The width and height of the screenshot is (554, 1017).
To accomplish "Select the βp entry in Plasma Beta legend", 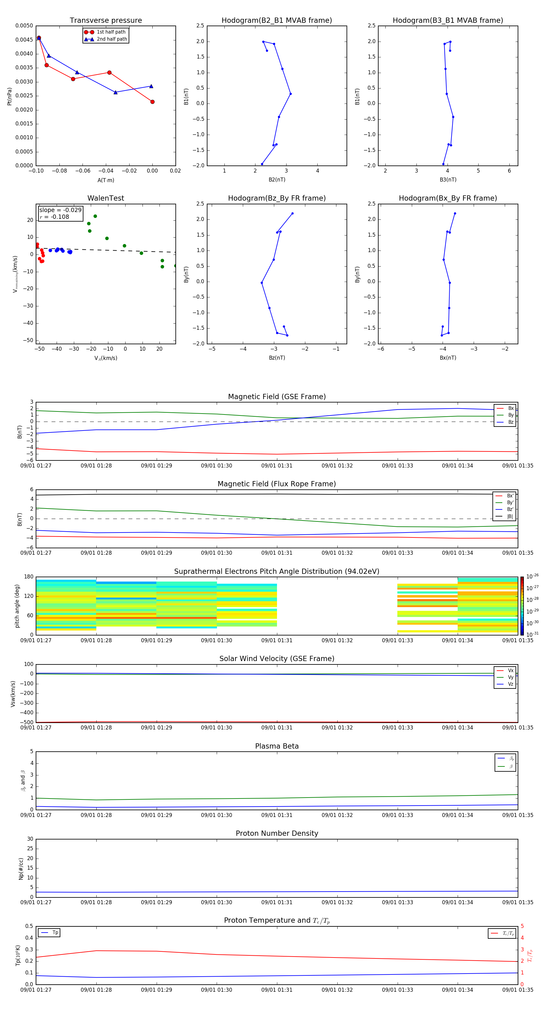I will pos(505,758).
